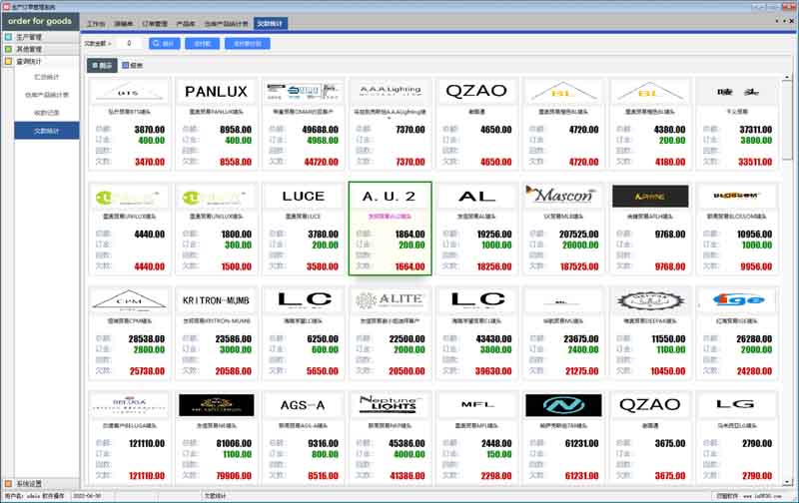Image resolution: width=799 pixels, height=503 pixels.
Task: Click the 生产管理 sidebar section icon
Action: pos(8,37)
